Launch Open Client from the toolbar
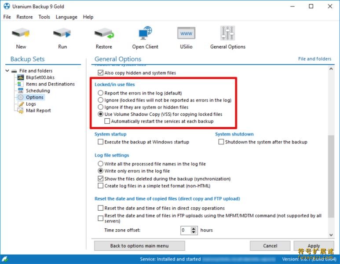 145,33
